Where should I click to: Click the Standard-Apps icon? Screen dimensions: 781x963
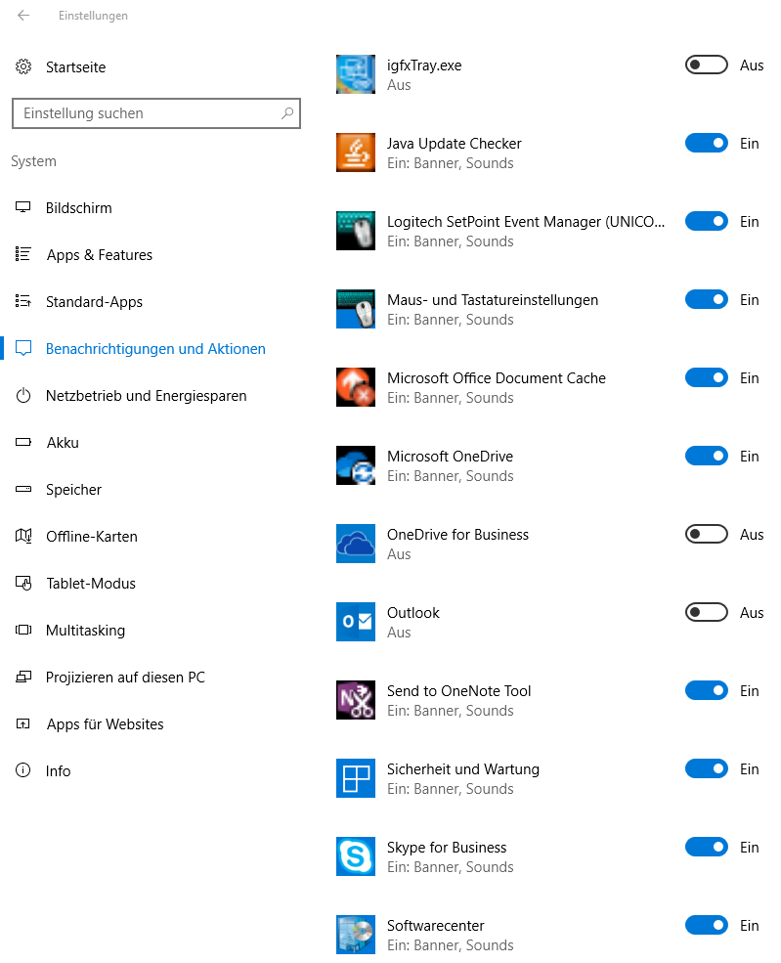tap(23, 301)
